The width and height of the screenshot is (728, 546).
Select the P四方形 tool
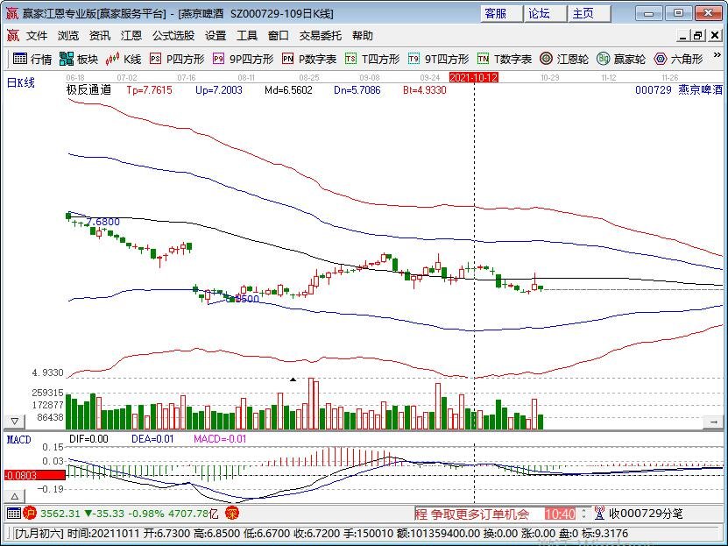tap(177, 59)
